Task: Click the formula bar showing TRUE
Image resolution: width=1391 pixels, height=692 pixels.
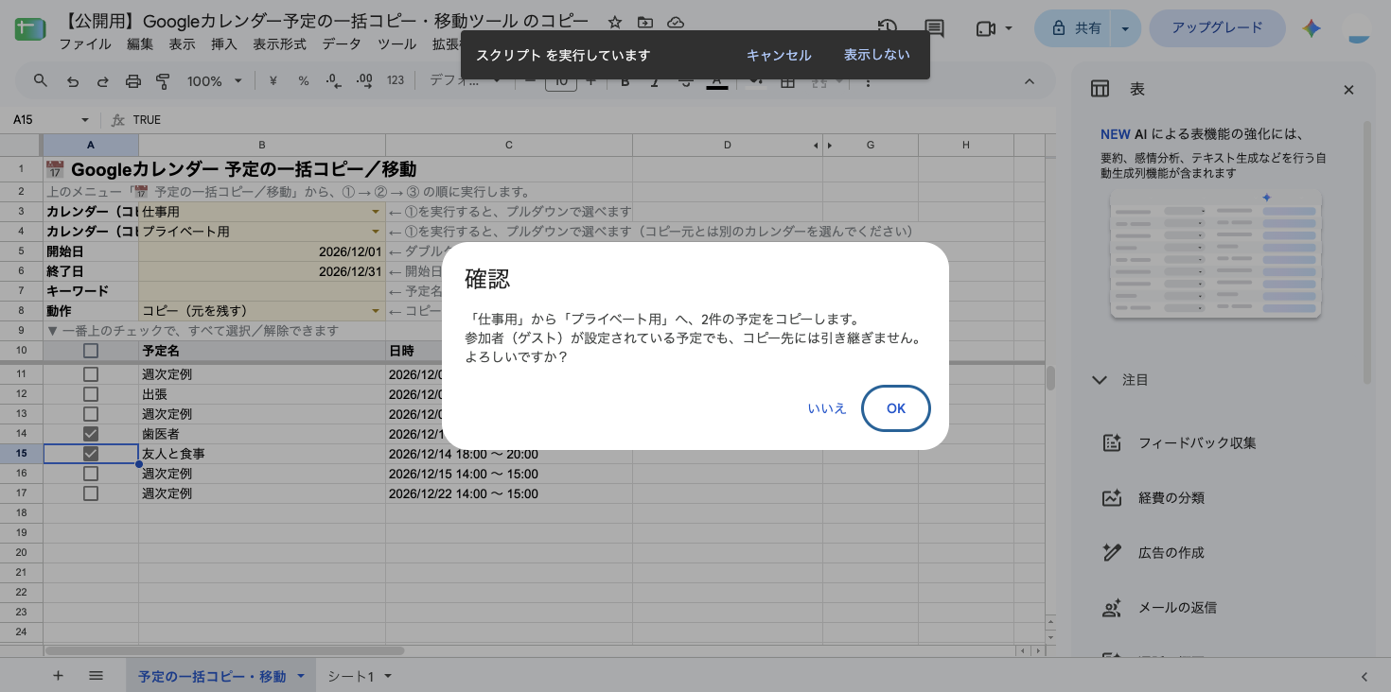Action: 587,120
